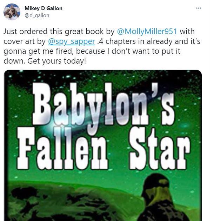This screenshot has height=221, width=214.
Task: Click the 'cover art by' text
Action: [x=25, y=41]
